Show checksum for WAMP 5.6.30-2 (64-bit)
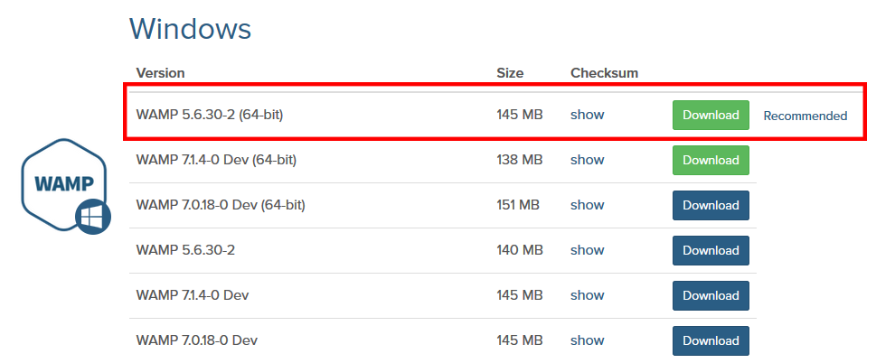Image resolution: width=876 pixels, height=363 pixels. tap(588, 115)
